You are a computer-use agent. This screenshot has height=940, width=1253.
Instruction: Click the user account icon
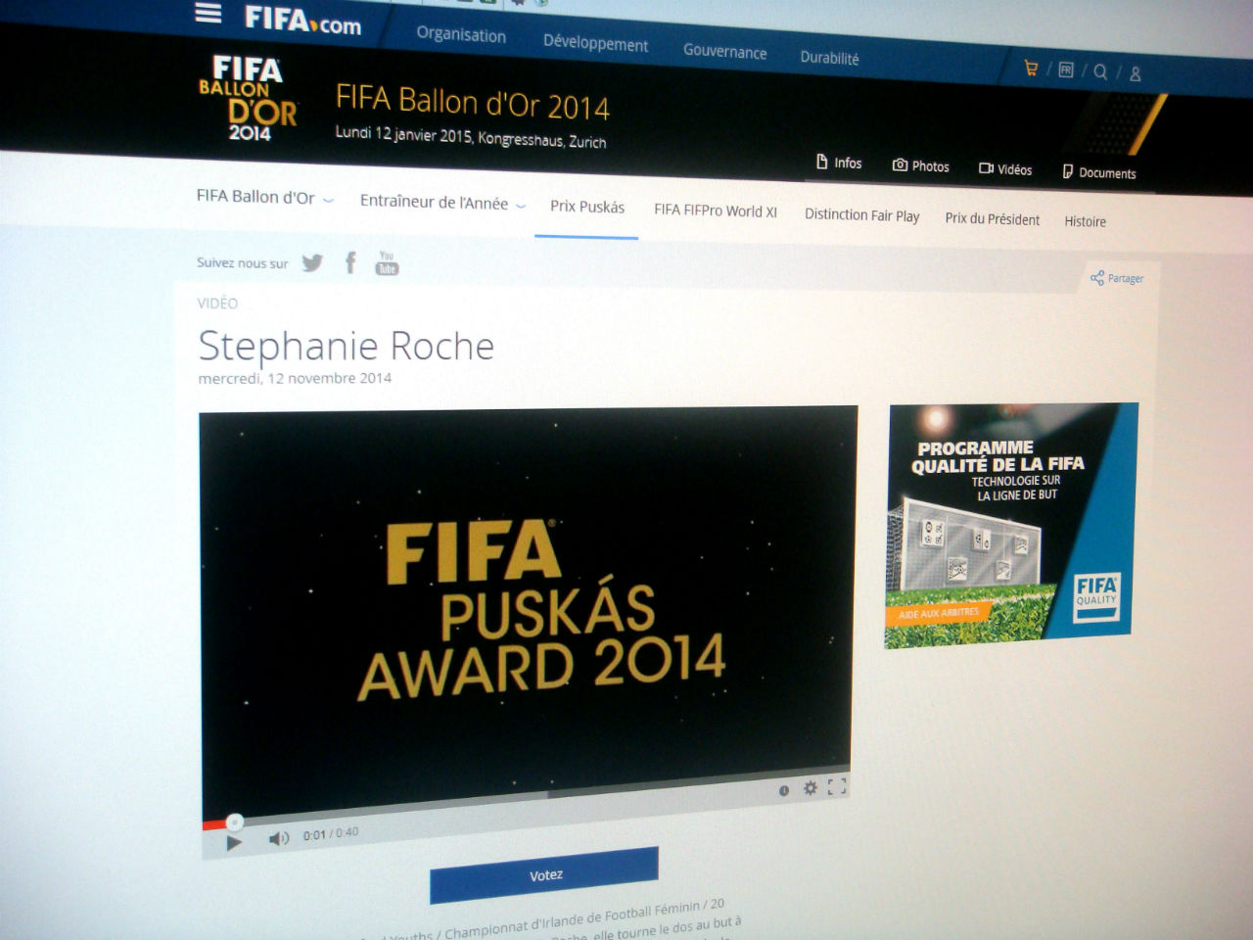click(x=1135, y=73)
